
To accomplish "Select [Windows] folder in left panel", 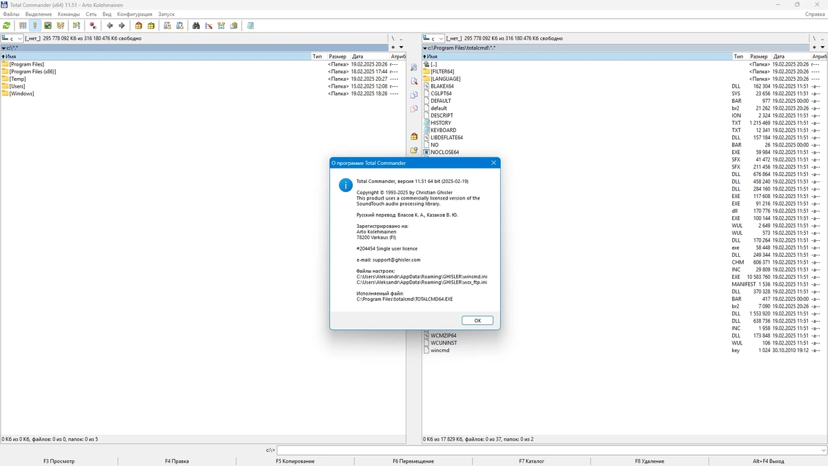I will (203, 94).
